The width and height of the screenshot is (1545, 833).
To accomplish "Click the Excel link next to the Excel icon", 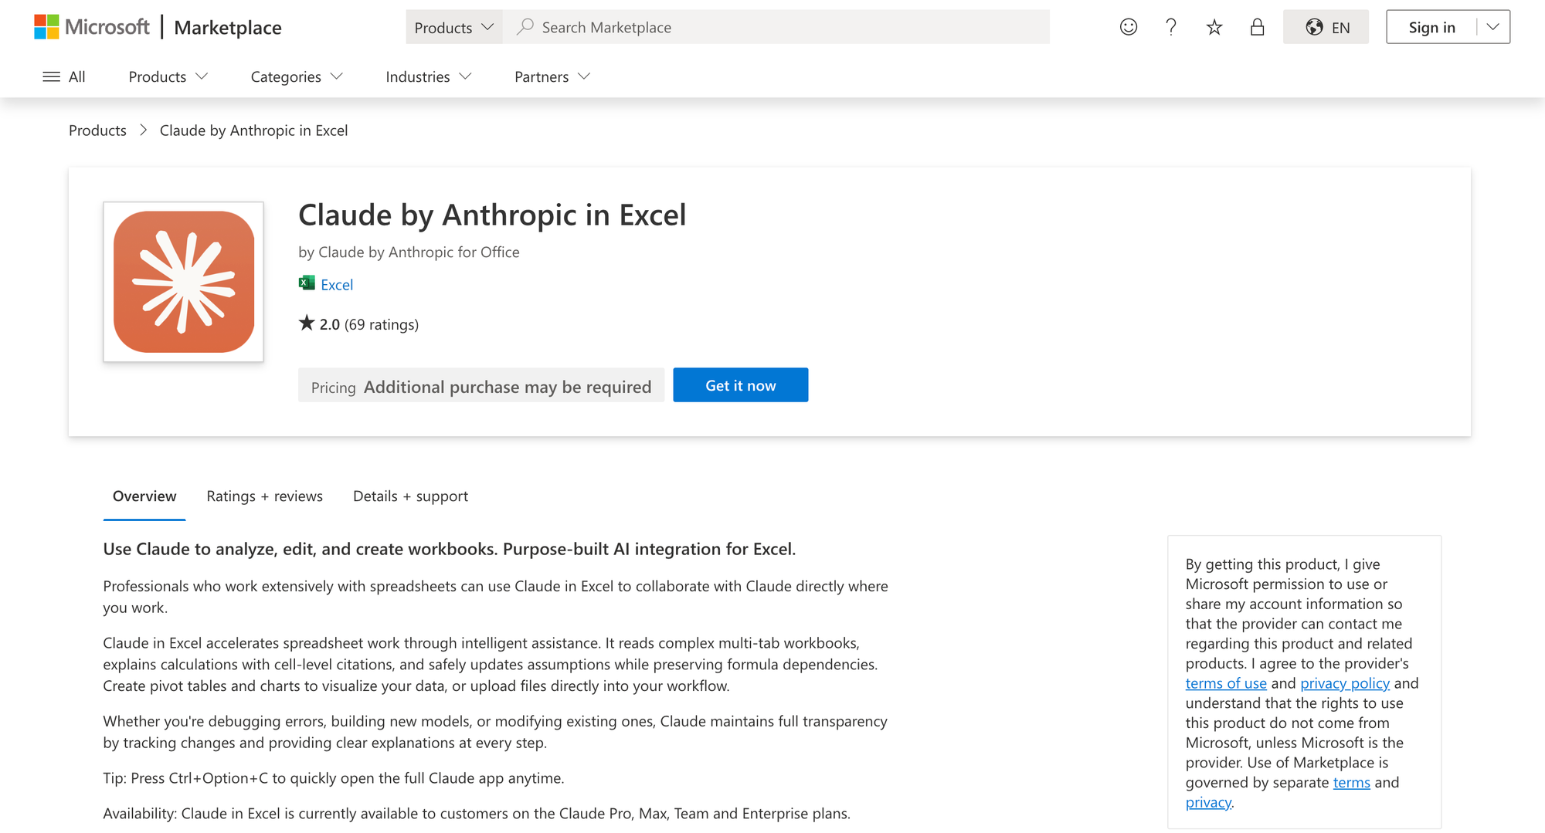I will 336,285.
